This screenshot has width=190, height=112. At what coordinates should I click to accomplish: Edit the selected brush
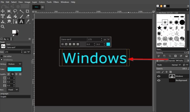(x=159, y=56)
